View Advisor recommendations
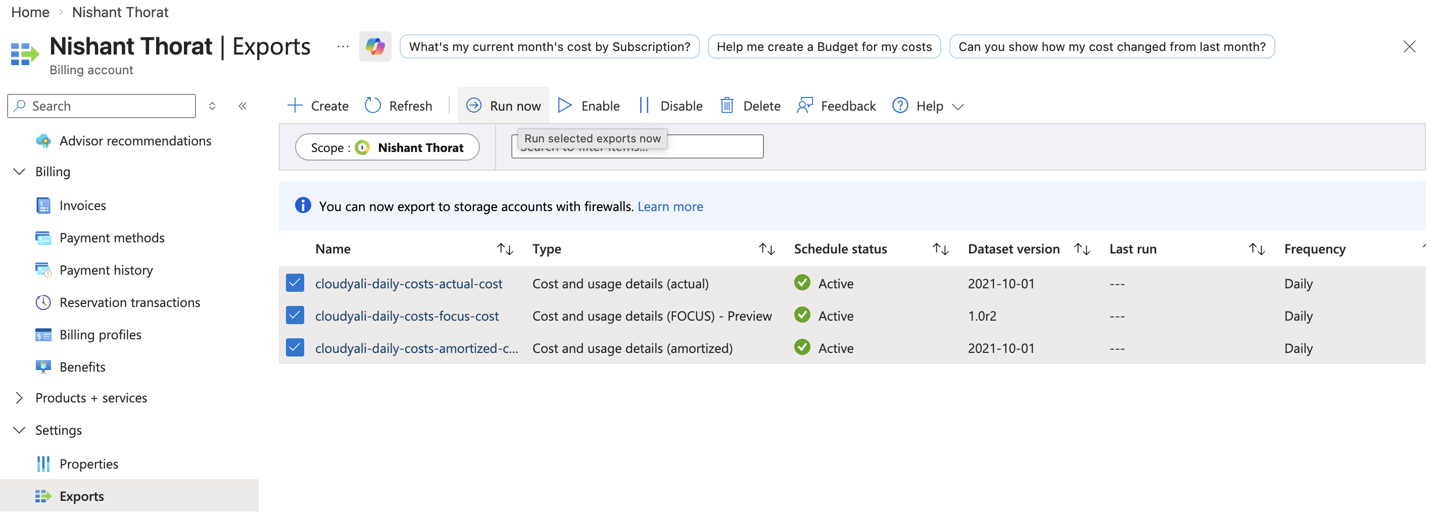 pyautogui.click(x=135, y=141)
